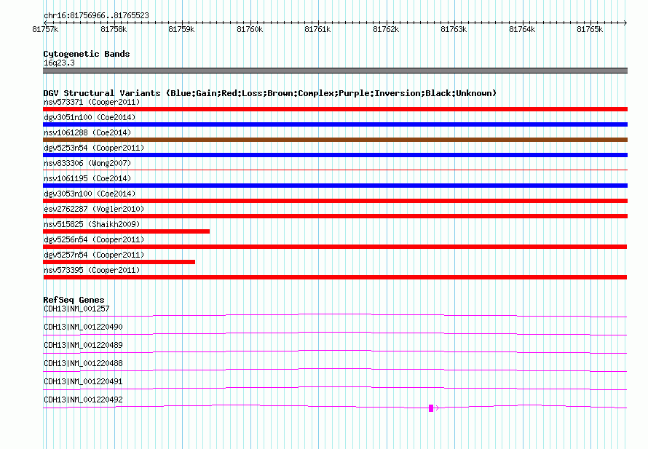The width and height of the screenshot is (648, 449).
Task: Click the red loss bar of dgv5256n54
Action: tap(335, 247)
